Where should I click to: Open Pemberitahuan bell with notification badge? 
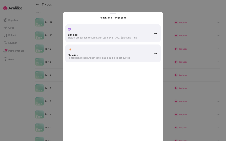5,51
